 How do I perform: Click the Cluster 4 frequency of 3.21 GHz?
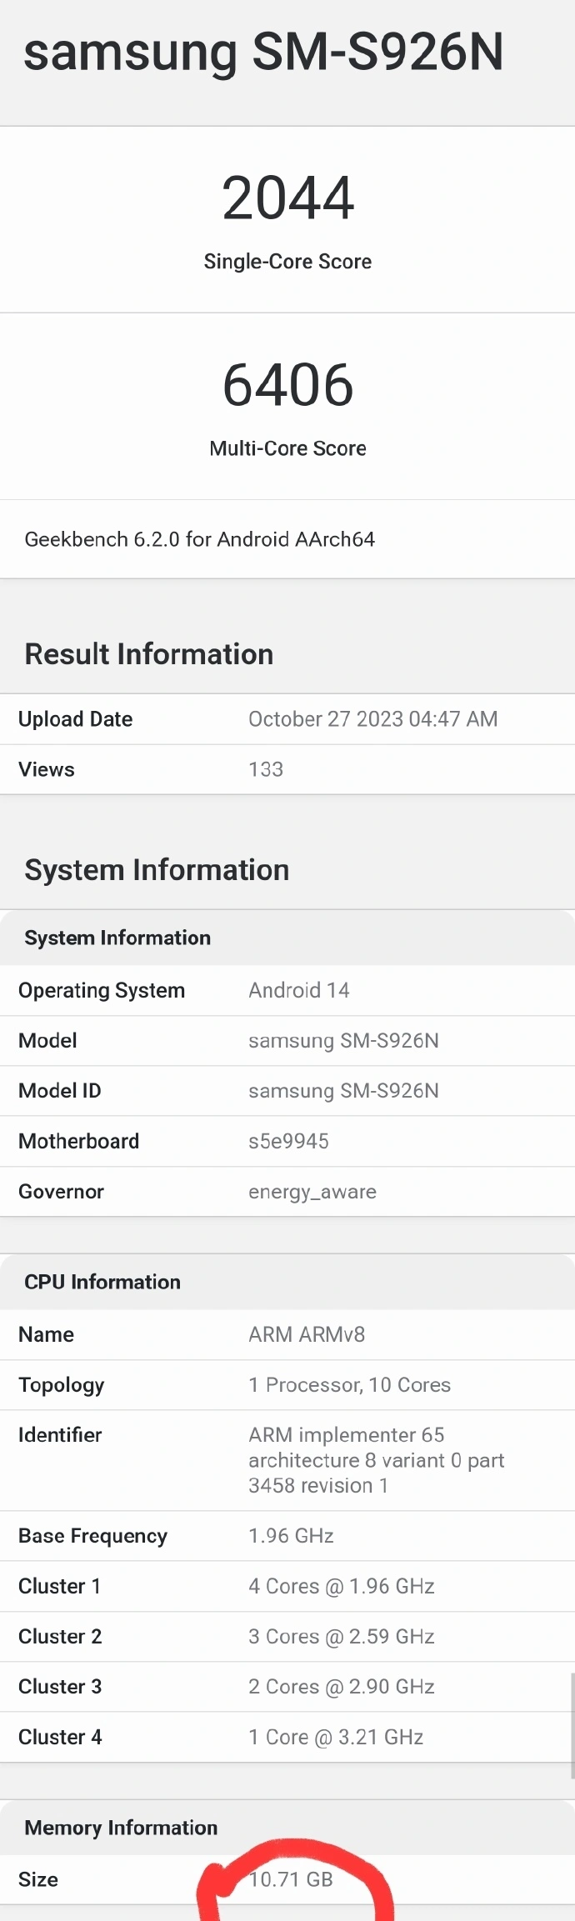pos(336,1737)
